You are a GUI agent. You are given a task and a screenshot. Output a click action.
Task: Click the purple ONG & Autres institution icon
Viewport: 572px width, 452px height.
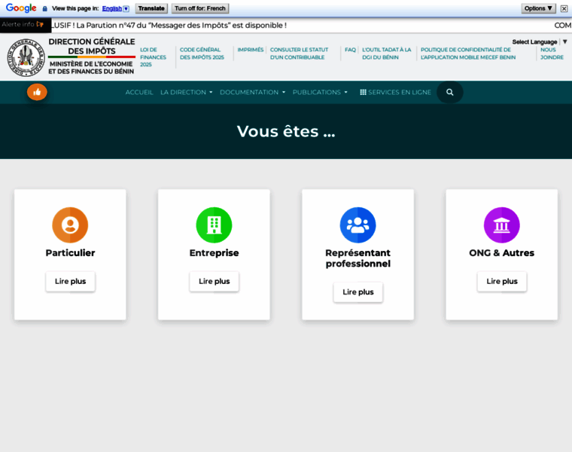click(x=501, y=224)
